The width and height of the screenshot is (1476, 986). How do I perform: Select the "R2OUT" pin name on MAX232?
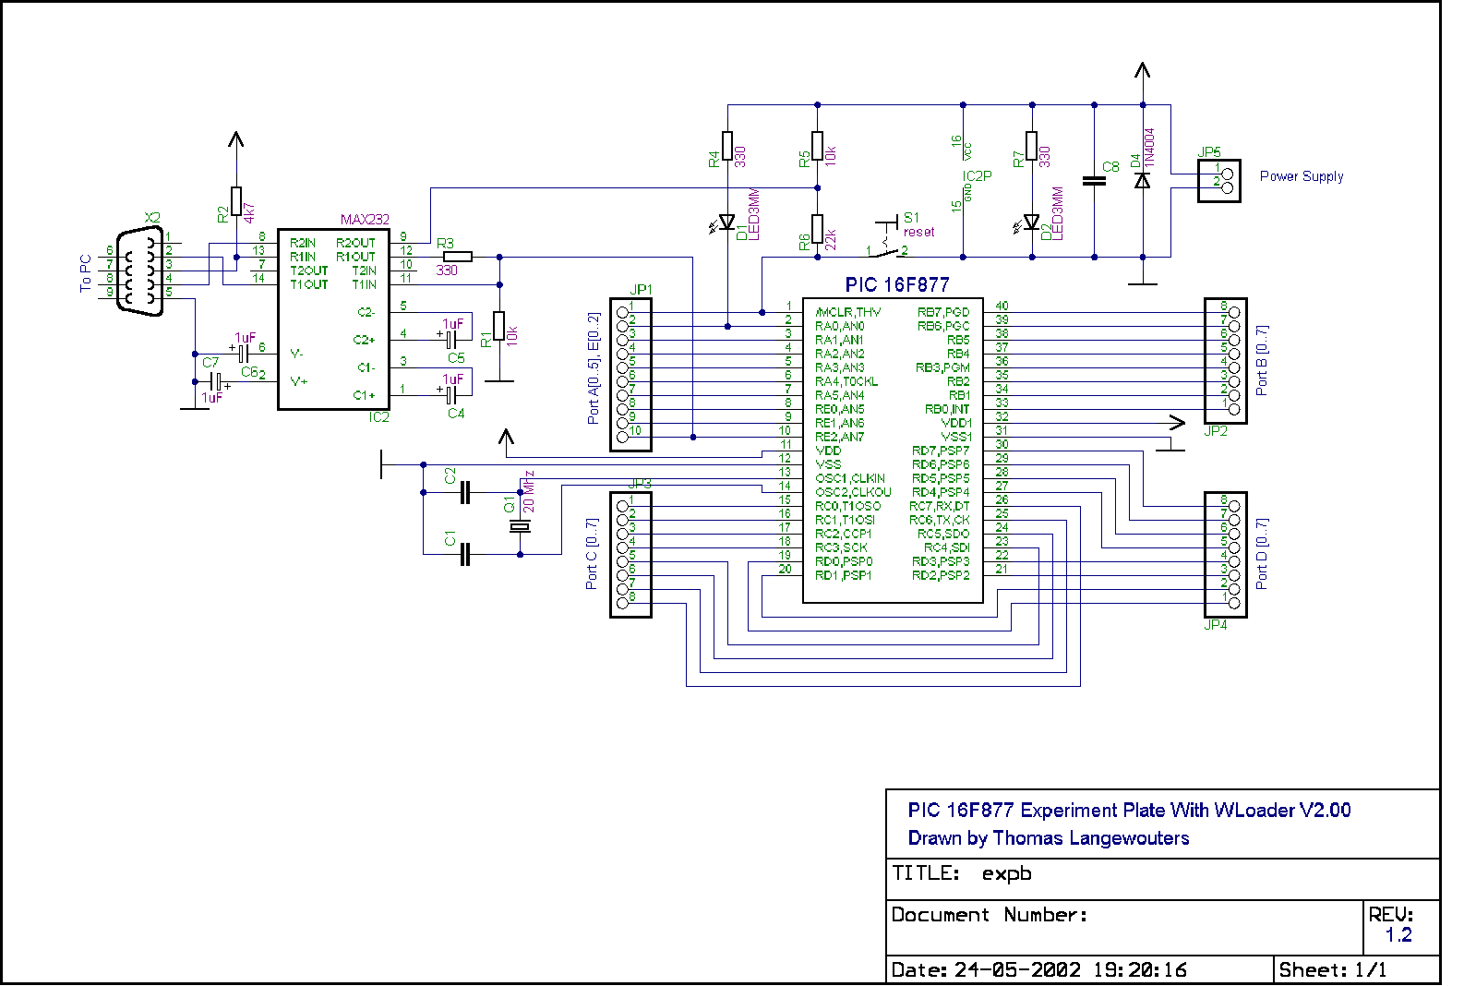point(355,243)
